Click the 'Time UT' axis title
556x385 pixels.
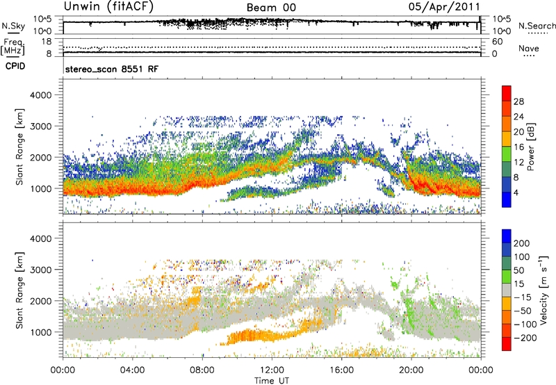pyautogui.click(x=272, y=381)
